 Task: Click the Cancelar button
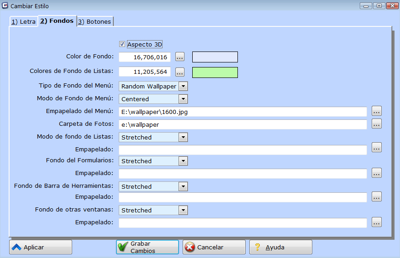(x=214, y=247)
